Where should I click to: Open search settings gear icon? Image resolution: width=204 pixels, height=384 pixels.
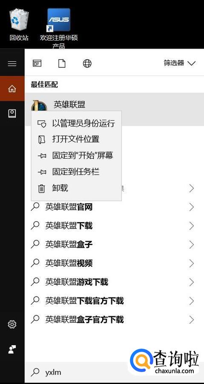(x=12, y=324)
